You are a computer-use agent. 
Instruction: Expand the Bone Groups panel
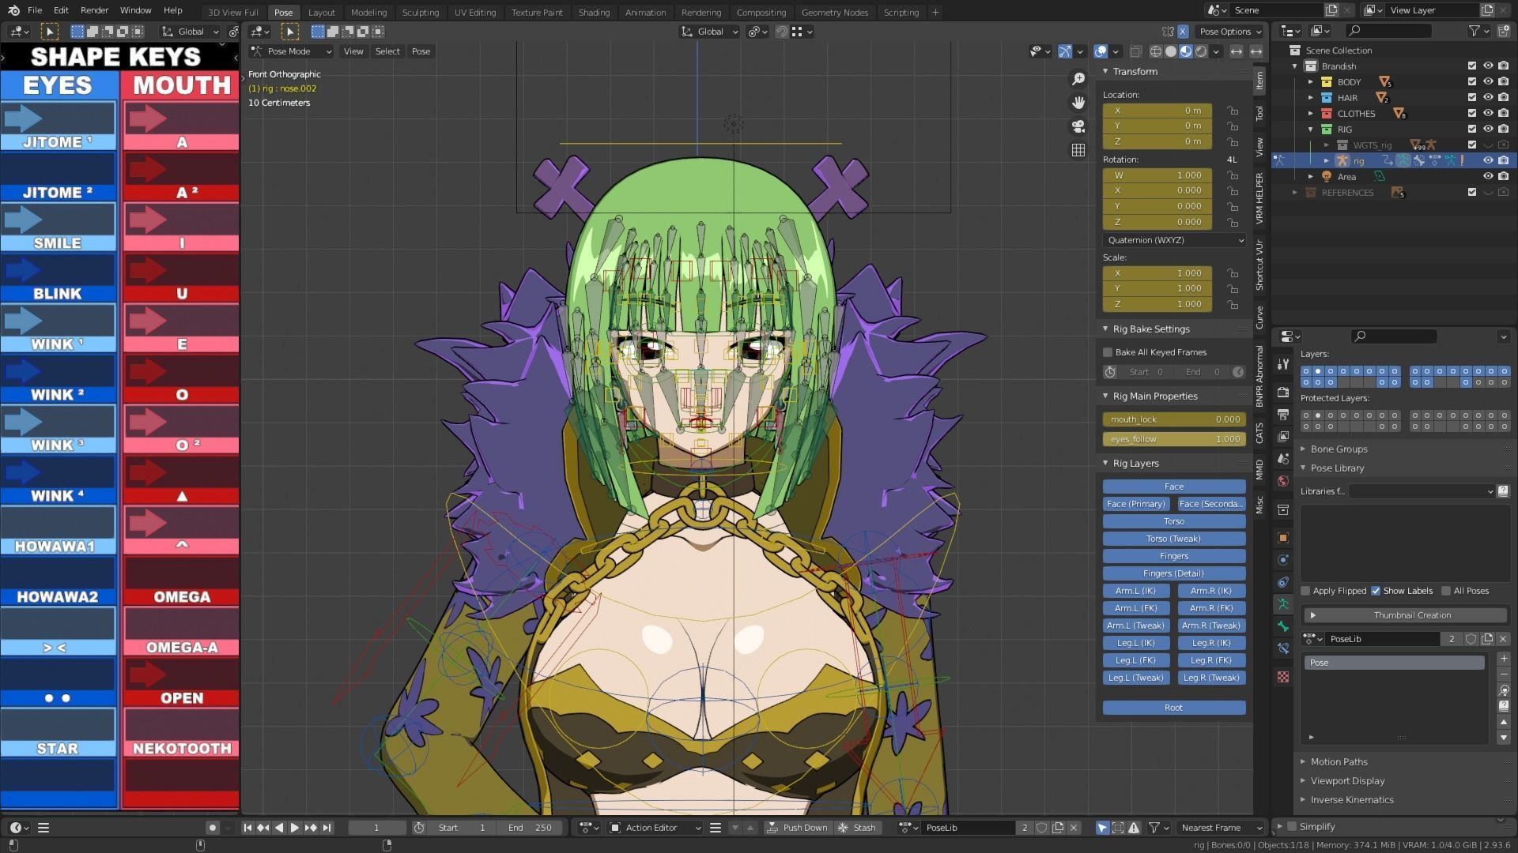1338,449
